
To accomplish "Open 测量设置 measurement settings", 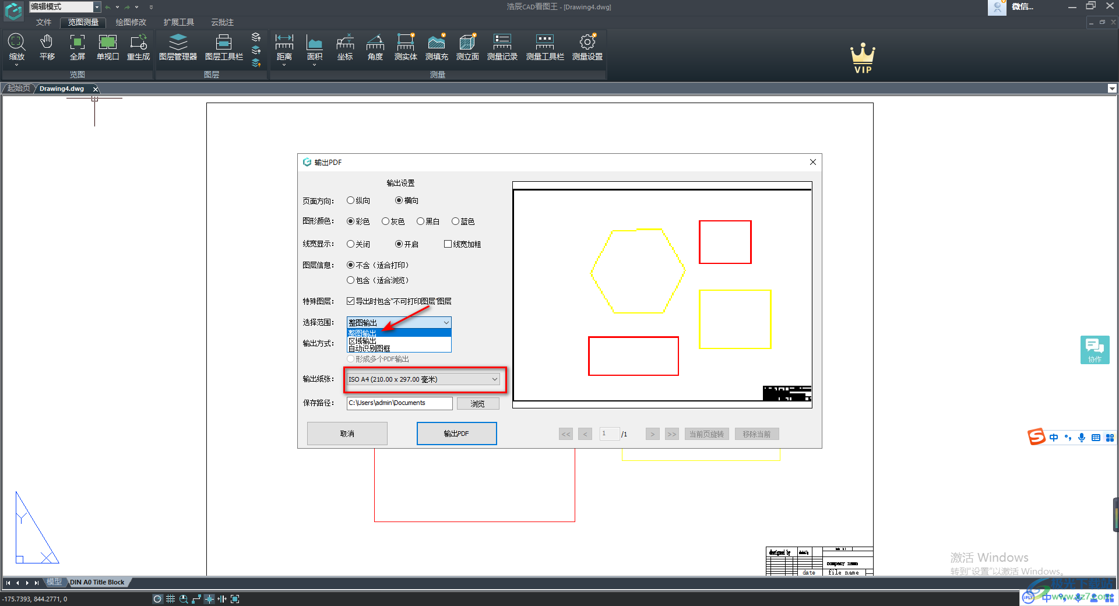I will click(587, 47).
